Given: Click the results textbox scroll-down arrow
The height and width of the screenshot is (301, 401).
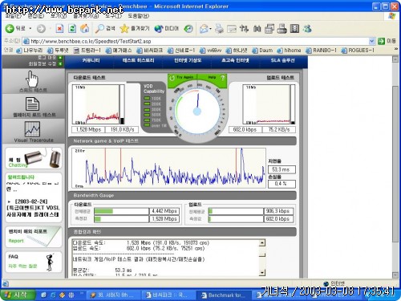Looking at the screenshot, I should tap(262, 273).
